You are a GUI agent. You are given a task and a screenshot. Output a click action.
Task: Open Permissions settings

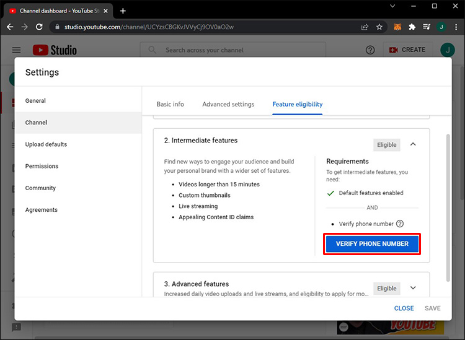(x=78, y=166)
